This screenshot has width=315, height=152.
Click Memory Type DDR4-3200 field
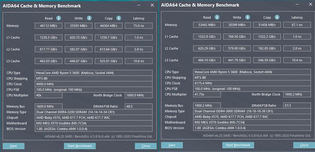94,112
